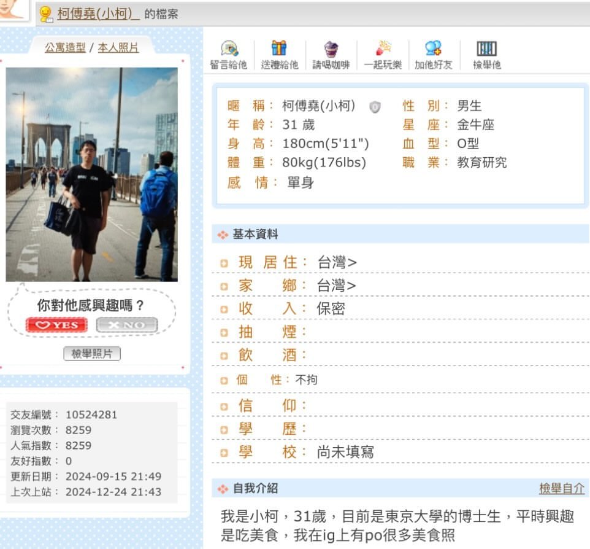The height and width of the screenshot is (549, 590).
Task: Click the weight value 80kg(176lbs)
Action: coord(324,162)
